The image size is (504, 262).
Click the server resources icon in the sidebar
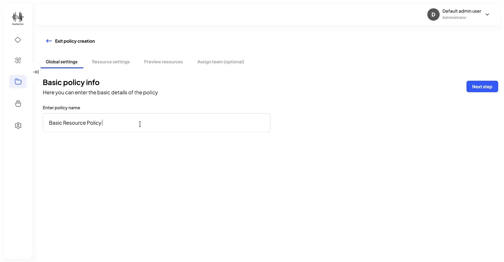click(18, 103)
